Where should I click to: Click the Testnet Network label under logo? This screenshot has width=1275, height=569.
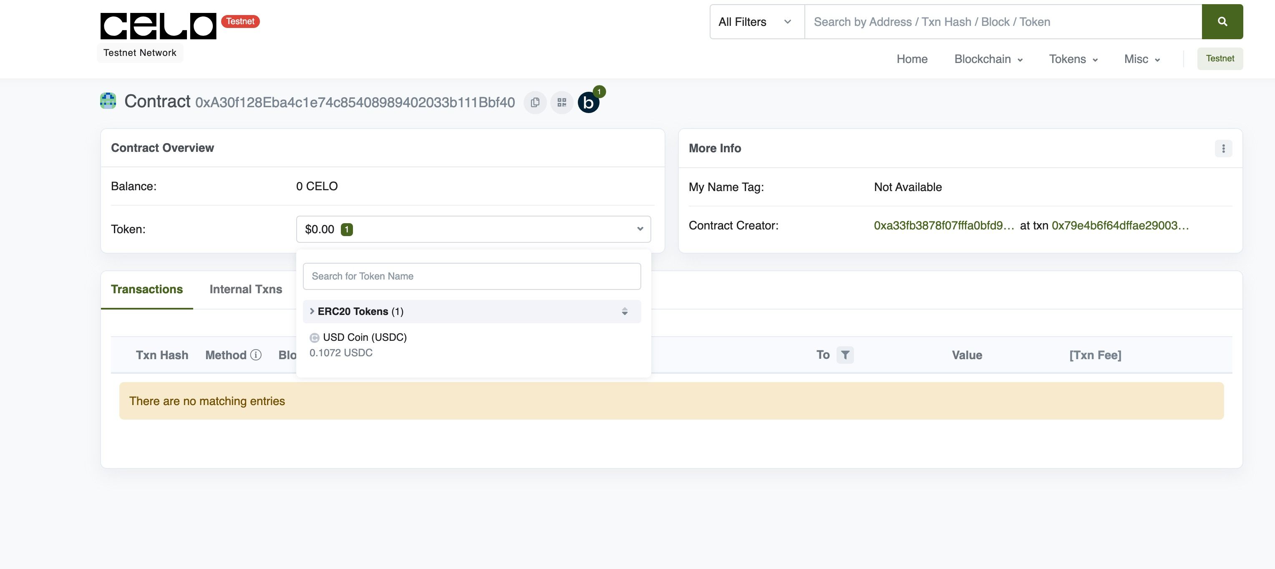coord(140,53)
